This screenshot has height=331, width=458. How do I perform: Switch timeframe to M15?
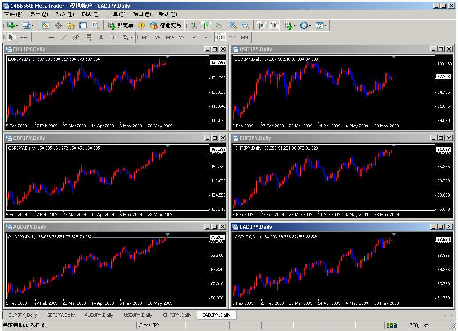[x=170, y=37]
